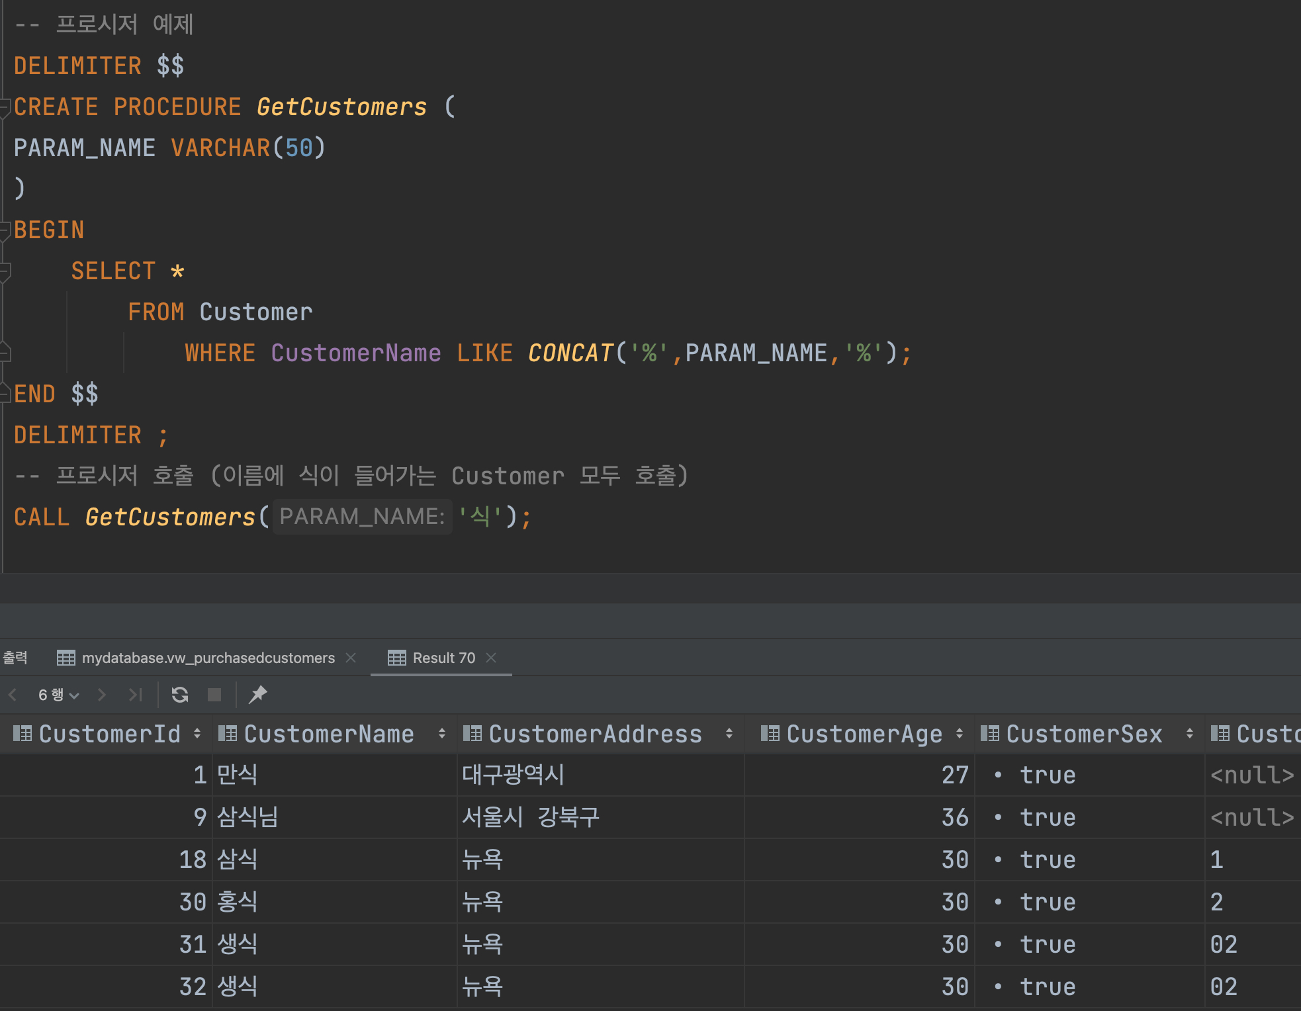Viewport: 1301px width, 1011px height.
Task: Switch to mydatabase.vw_purchasedcustomers tab
Action: pos(208,658)
